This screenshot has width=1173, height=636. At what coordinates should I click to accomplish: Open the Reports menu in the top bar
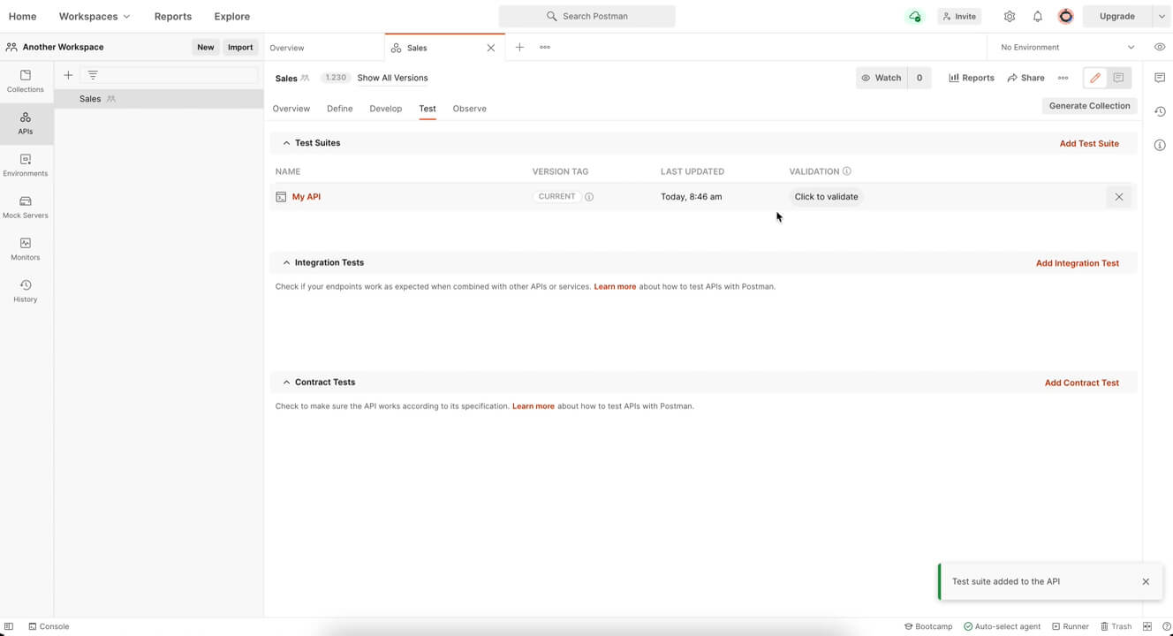click(172, 16)
